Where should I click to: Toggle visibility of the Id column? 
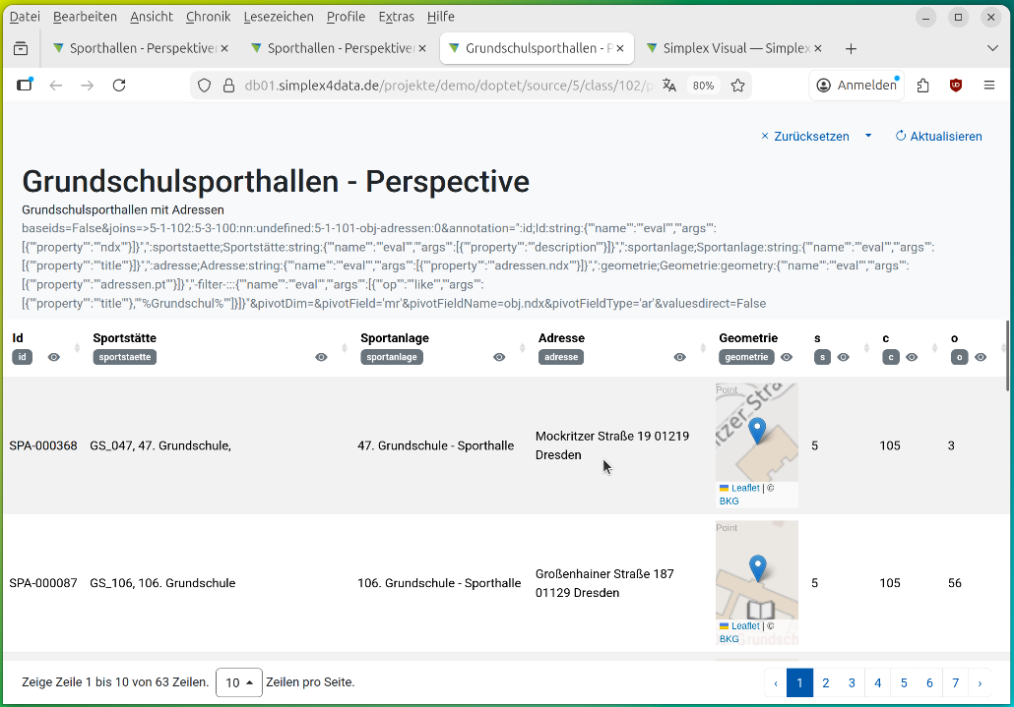(54, 357)
